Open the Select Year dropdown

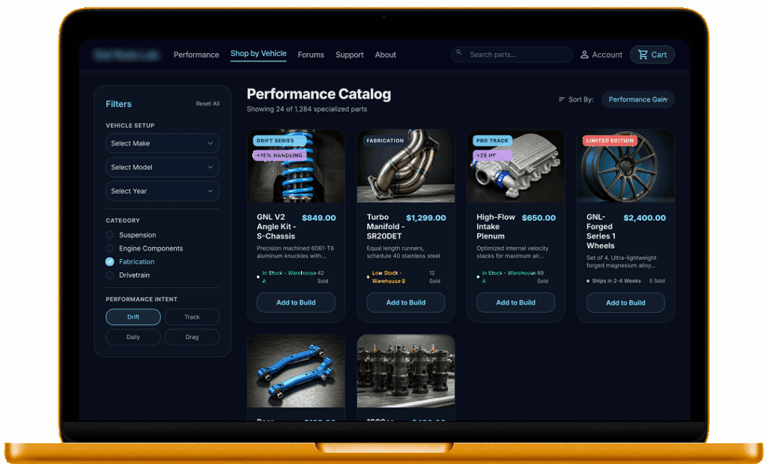point(163,191)
